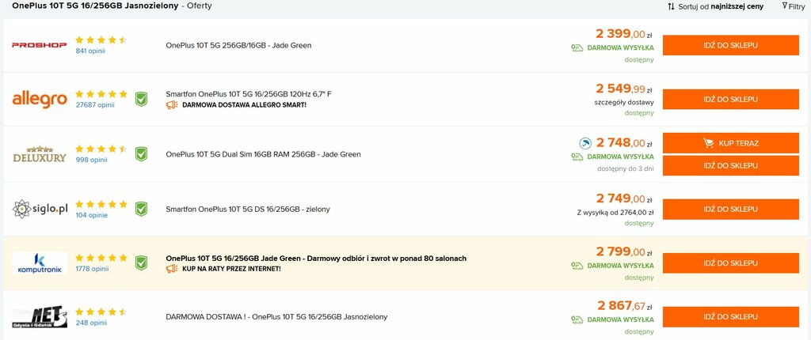This screenshot has width=811, height=340.
Task: Click 'szczegóły dostawy' under Allegro price
Action: (x=624, y=102)
